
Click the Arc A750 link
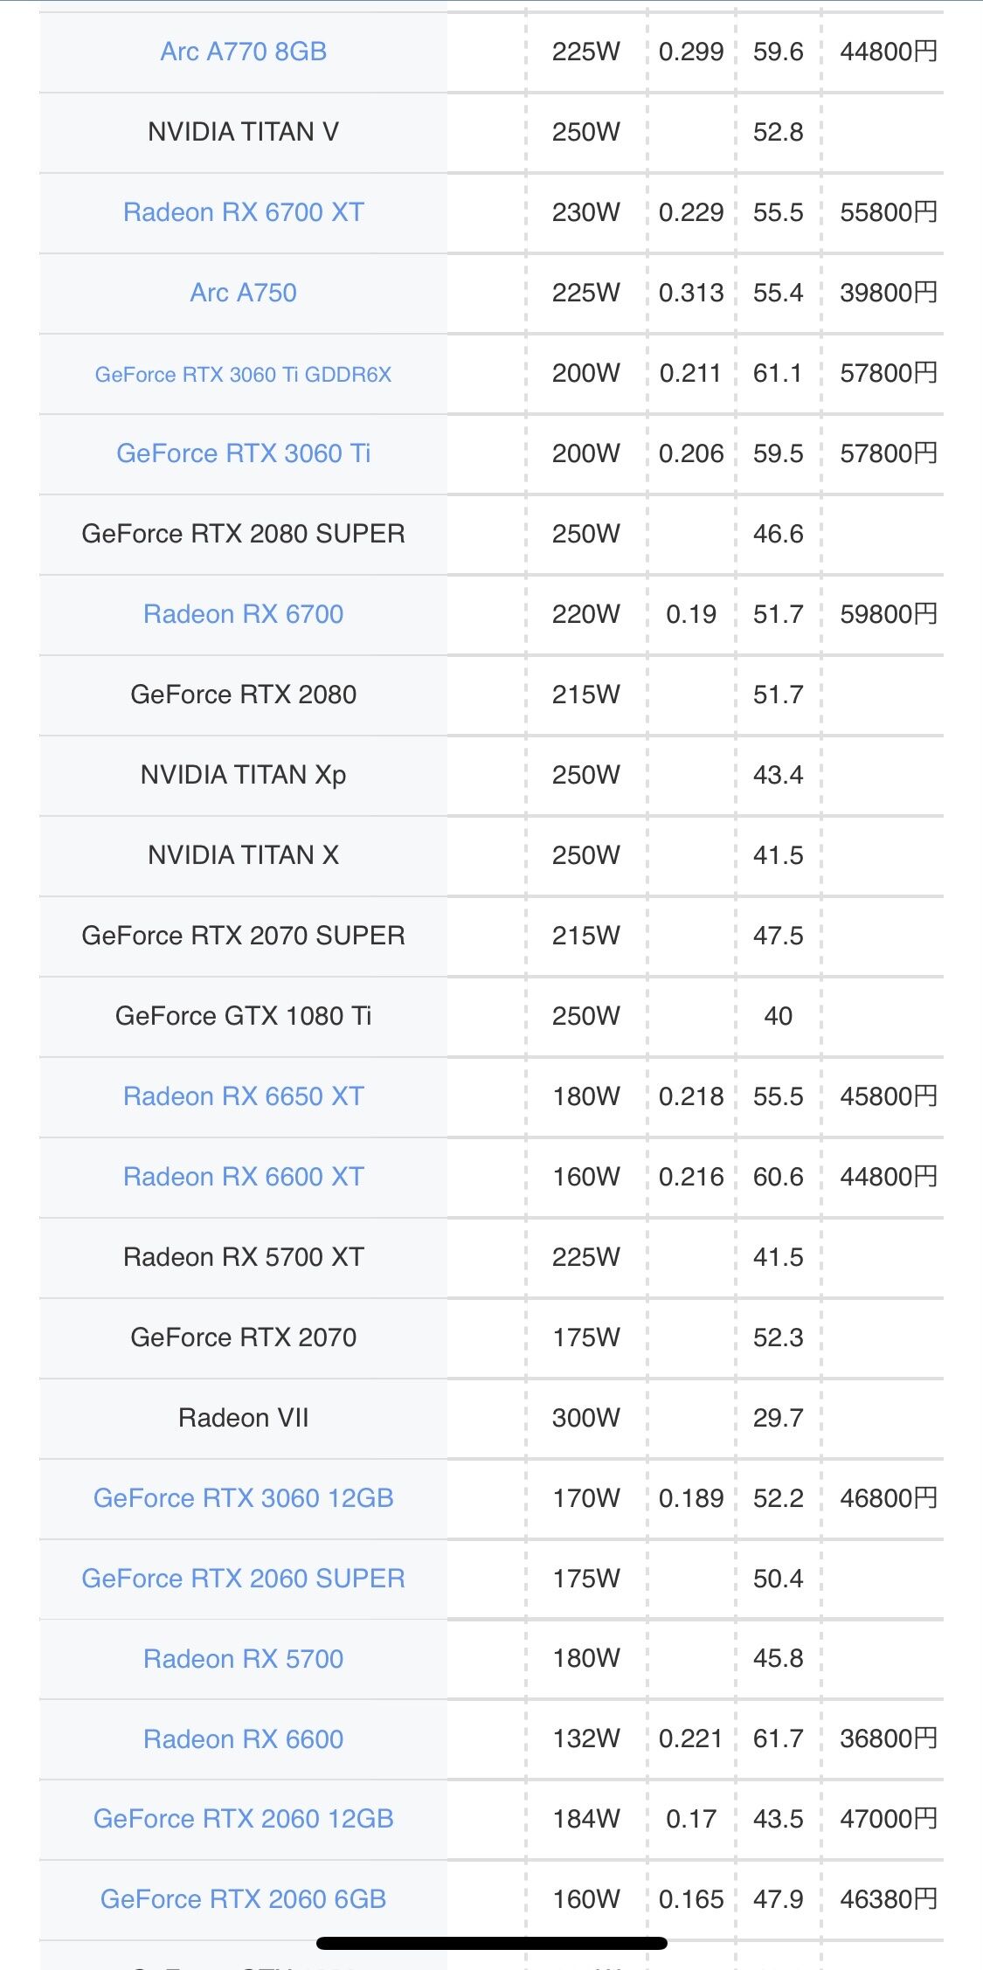coord(243,293)
